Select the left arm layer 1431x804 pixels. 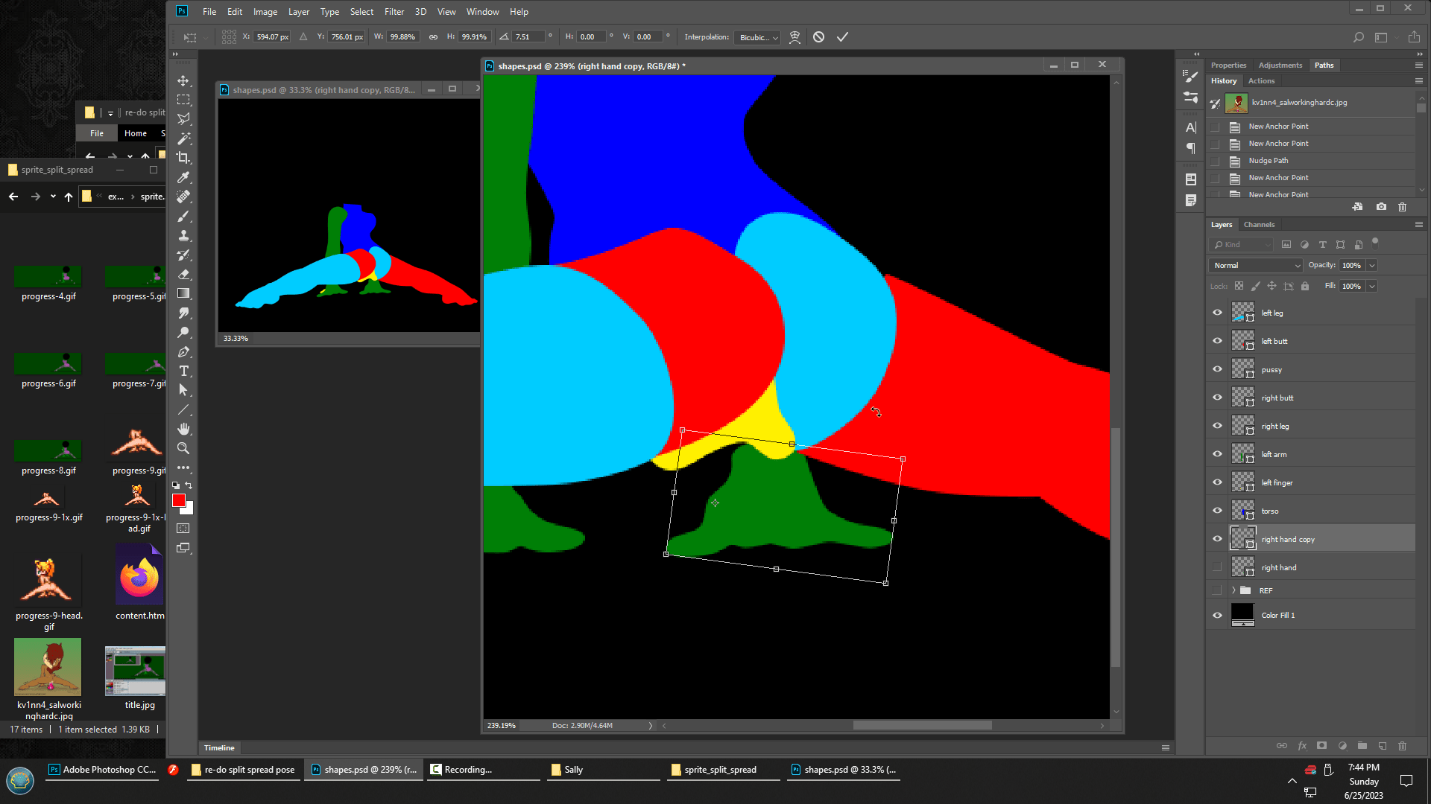pyautogui.click(x=1312, y=454)
